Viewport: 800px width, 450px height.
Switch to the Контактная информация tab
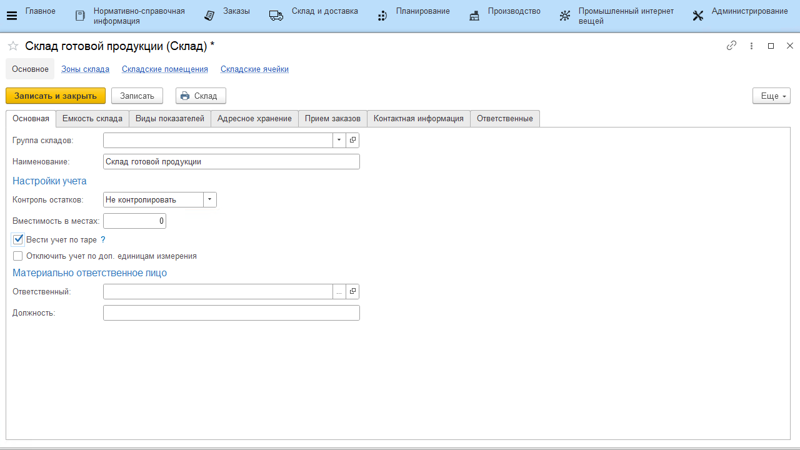418,119
